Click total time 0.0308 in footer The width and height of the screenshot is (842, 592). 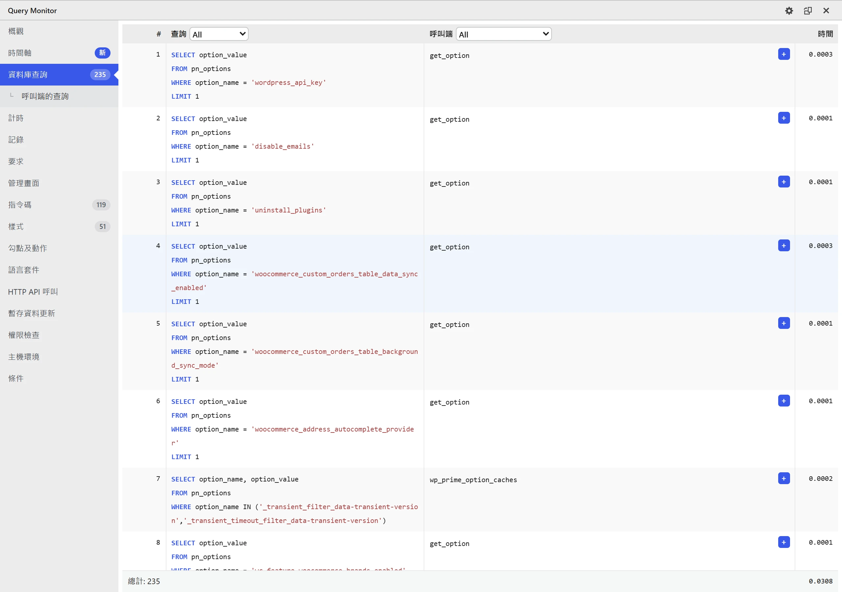[x=820, y=581]
